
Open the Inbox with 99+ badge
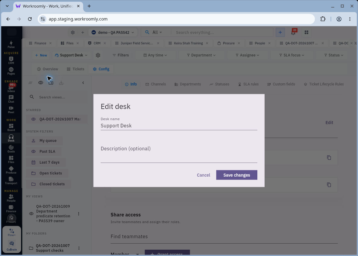coord(11,88)
